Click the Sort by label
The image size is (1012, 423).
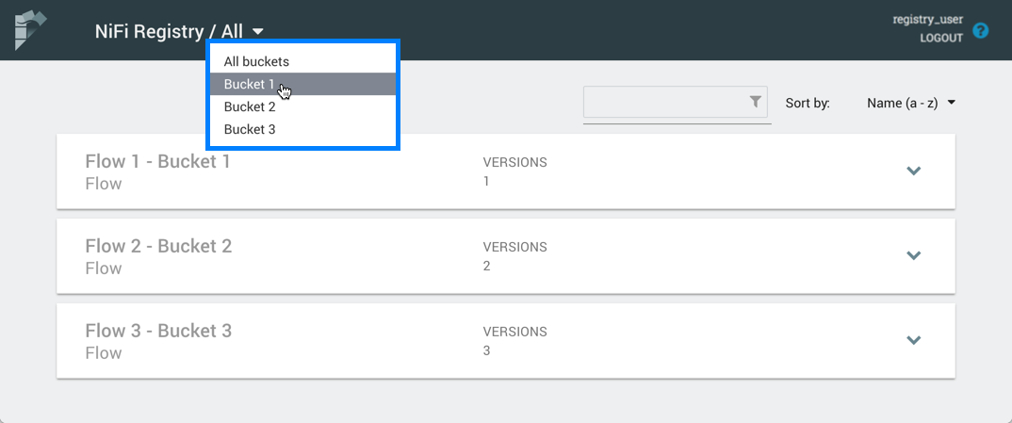[x=808, y=103]
